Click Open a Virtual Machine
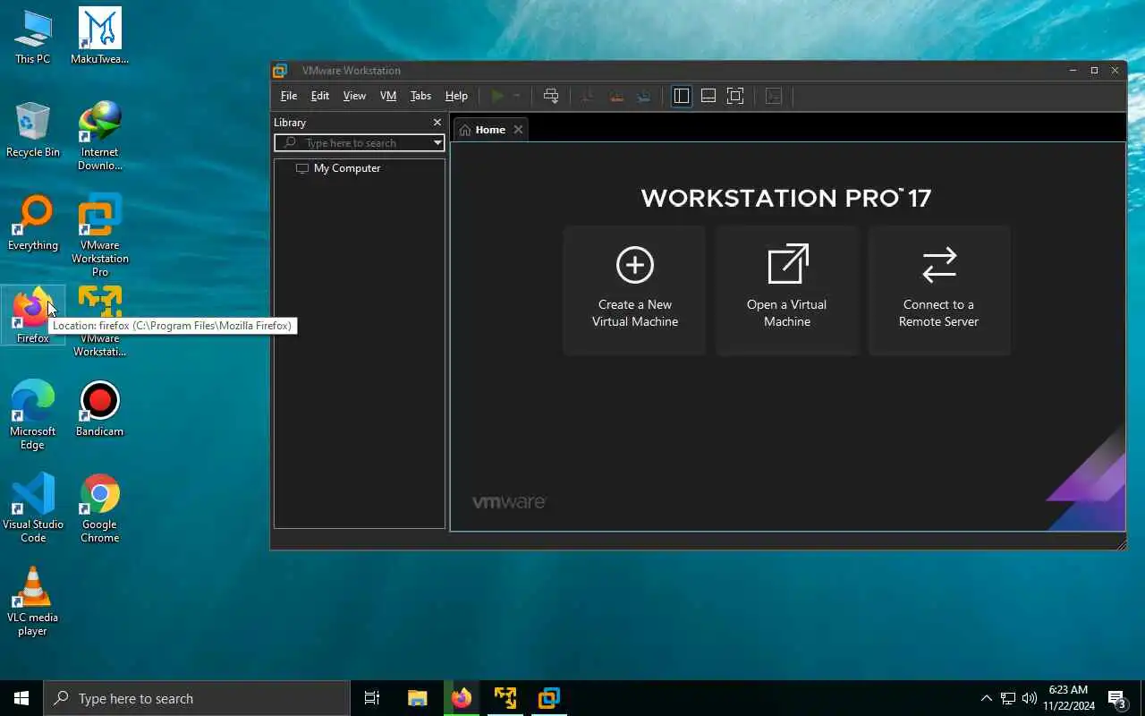Screen dimensions: 1145x716 pyautogui.click(x=787, y=290)
